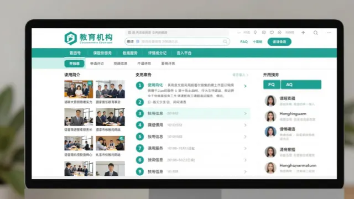Click the green title text of item 1
This screenshot has height=199, width=354.
coord(155,85)
